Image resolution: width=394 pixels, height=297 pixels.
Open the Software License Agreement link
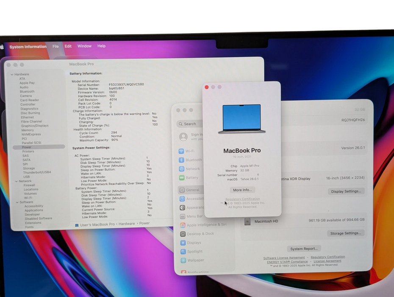(284, 258)
